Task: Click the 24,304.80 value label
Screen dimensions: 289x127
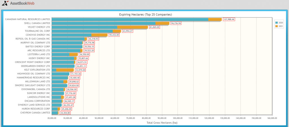Action: (65, 113)
